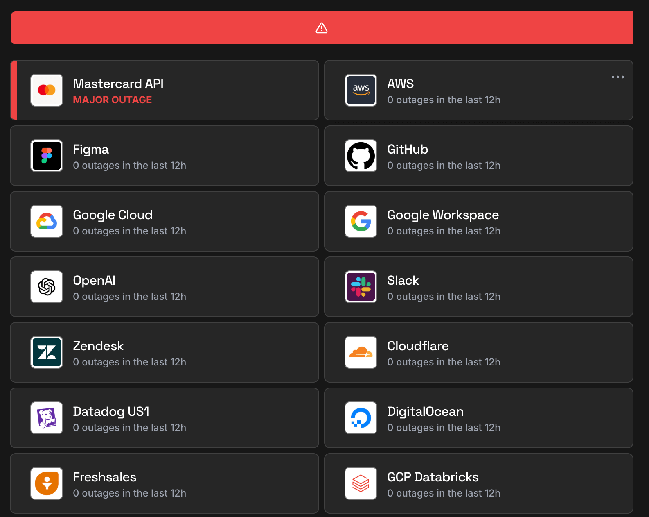
Task: Click the Google Cloud logo icon
Action: [47, 221]
